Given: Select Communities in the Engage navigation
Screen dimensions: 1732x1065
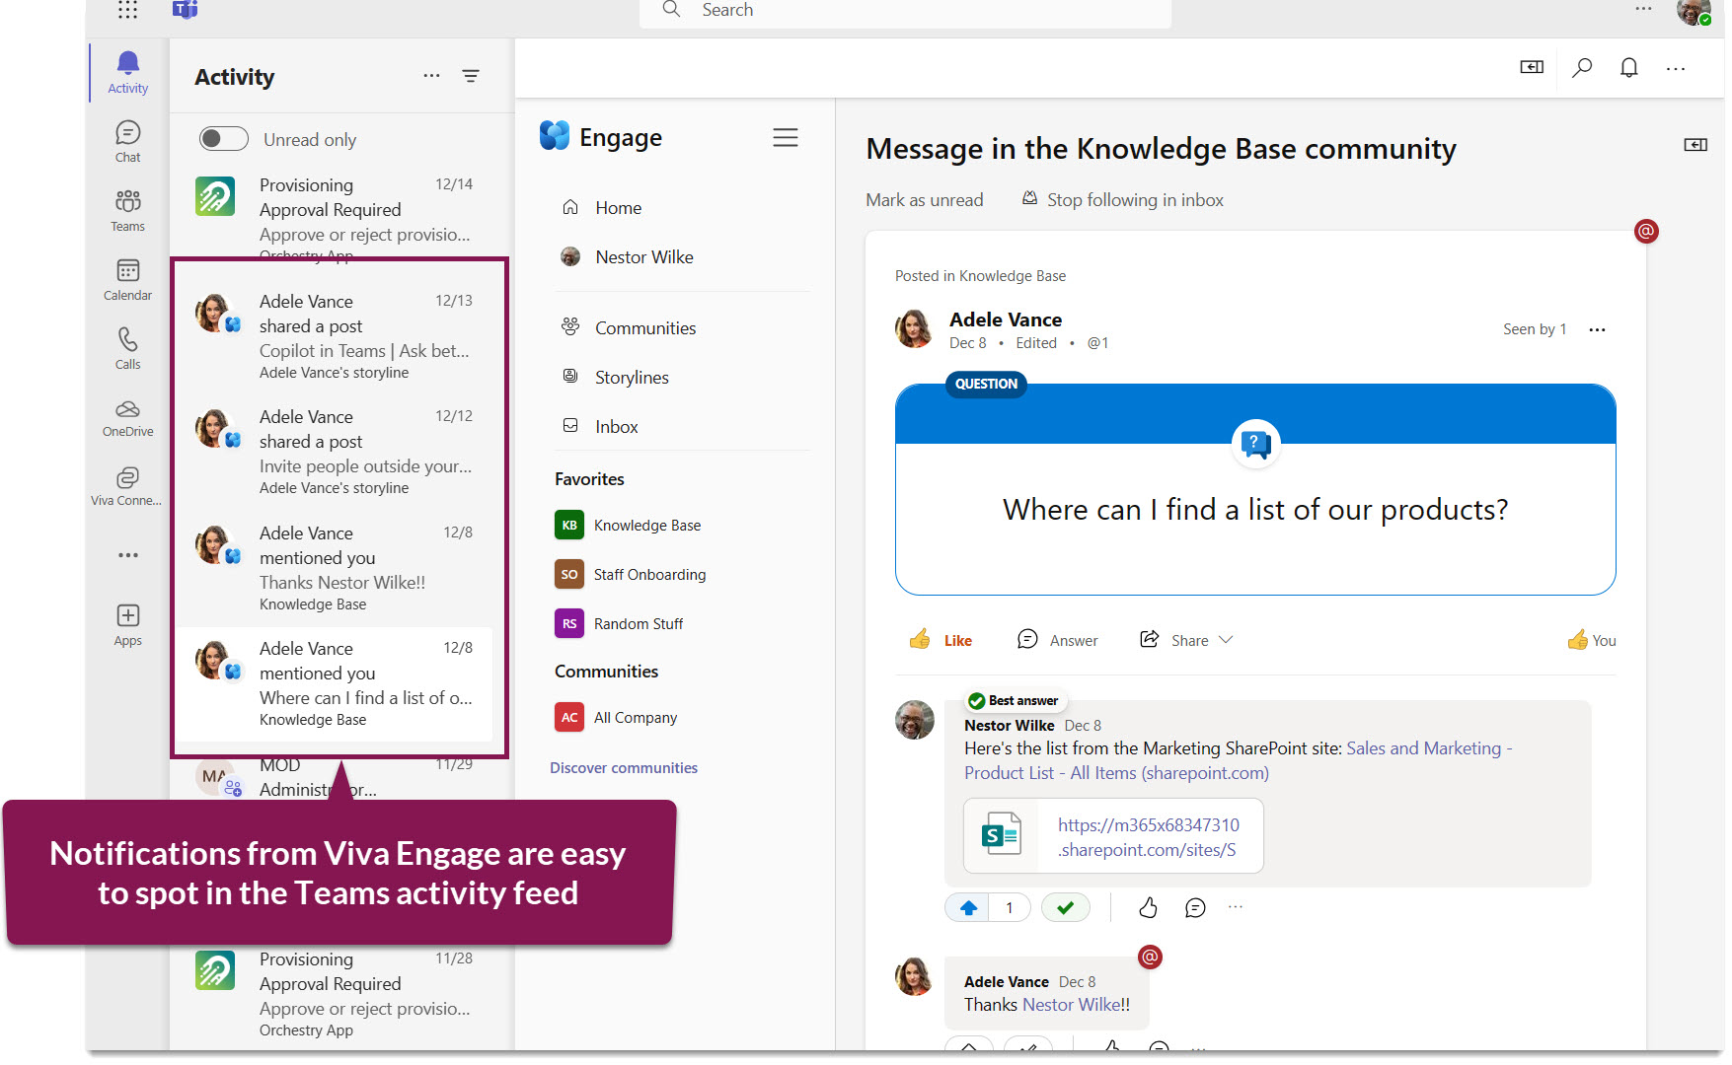Looking at the screenshot, I should (x=645, y=327).
